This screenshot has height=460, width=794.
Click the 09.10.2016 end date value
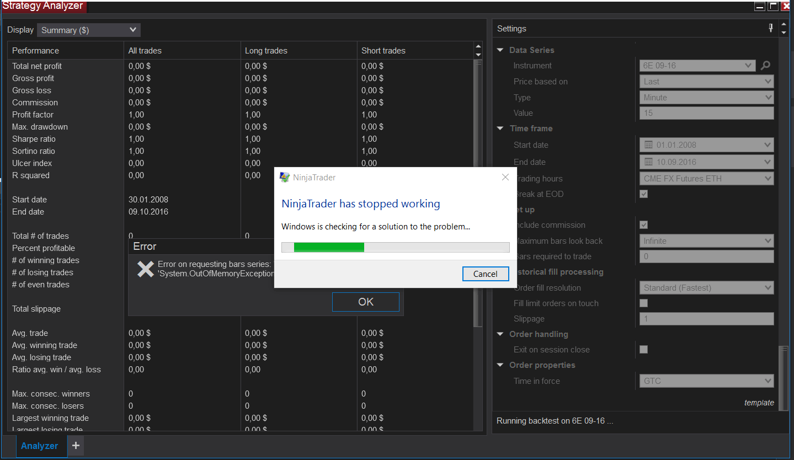148,212
